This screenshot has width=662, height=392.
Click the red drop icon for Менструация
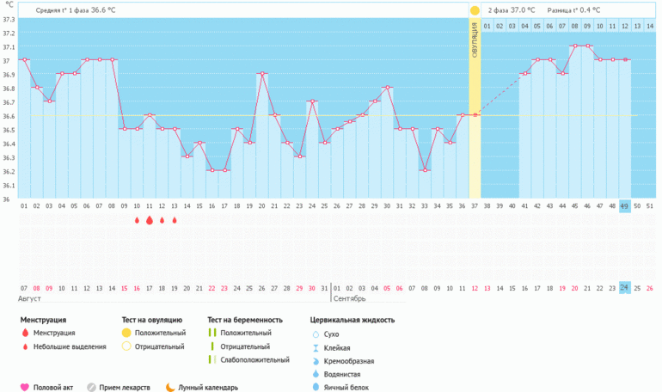24,333
